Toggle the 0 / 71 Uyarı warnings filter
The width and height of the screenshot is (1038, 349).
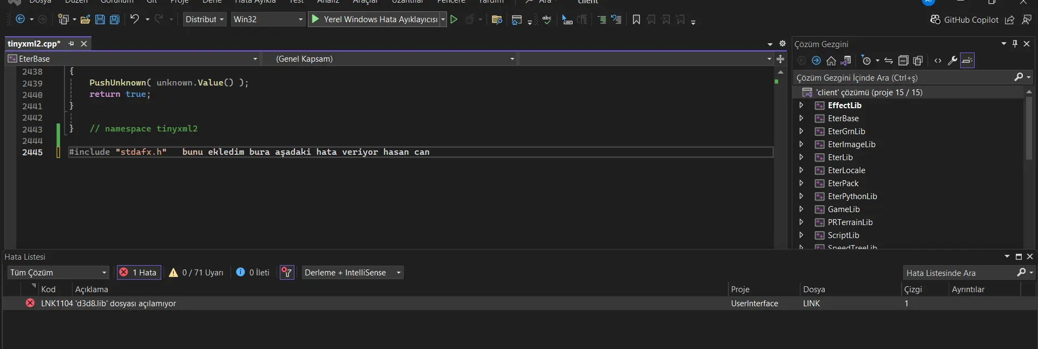coord(196,273)
